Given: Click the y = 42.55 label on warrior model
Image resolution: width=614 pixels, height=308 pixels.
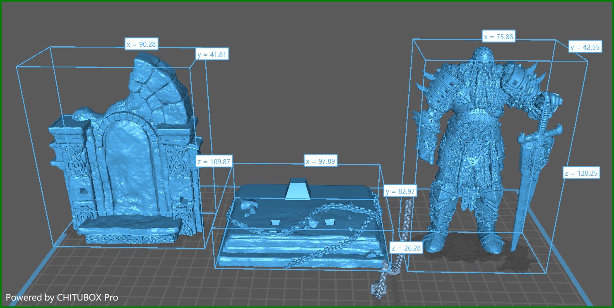Looking at the screenshot, I should point(585,47).
